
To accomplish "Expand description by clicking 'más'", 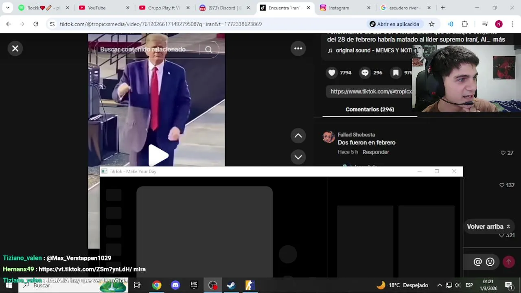I will click(x=499, y=39).
